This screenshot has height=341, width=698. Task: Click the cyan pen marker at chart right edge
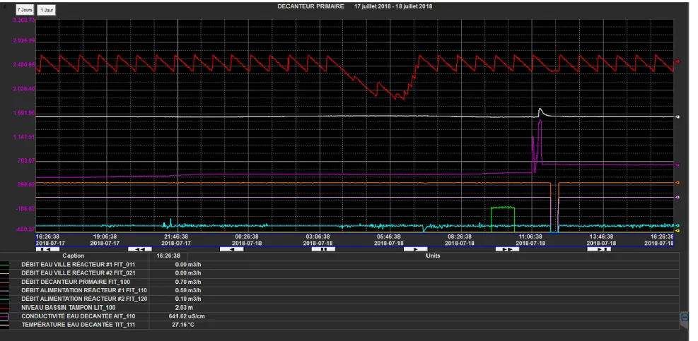677,225
